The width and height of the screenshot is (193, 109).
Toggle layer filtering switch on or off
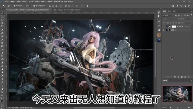pyautogui.click(x=191, y=15)
